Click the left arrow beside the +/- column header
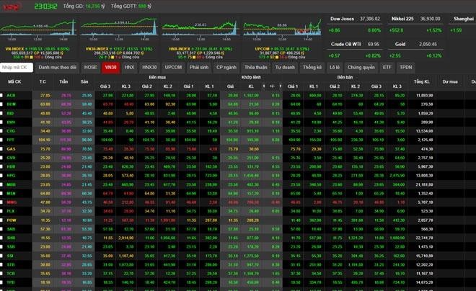The width and height of the screenshot is (476, 291). [263, 86]
